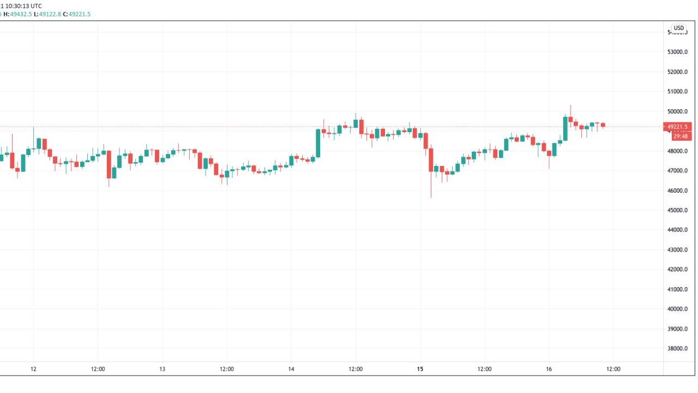Screen dimensions: 698x393
Task: Click the 46000.0 price axis label
Action: click(677, 190)
